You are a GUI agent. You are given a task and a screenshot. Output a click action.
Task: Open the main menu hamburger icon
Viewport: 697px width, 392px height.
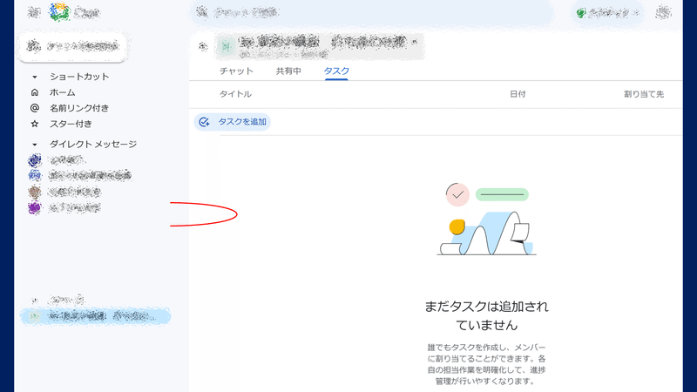tap(34, 12)
